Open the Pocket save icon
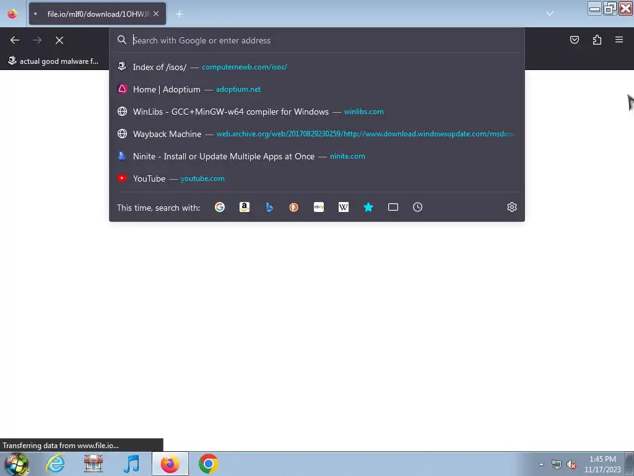This screenshot has height=476, width=634. (x=574, y=40)
